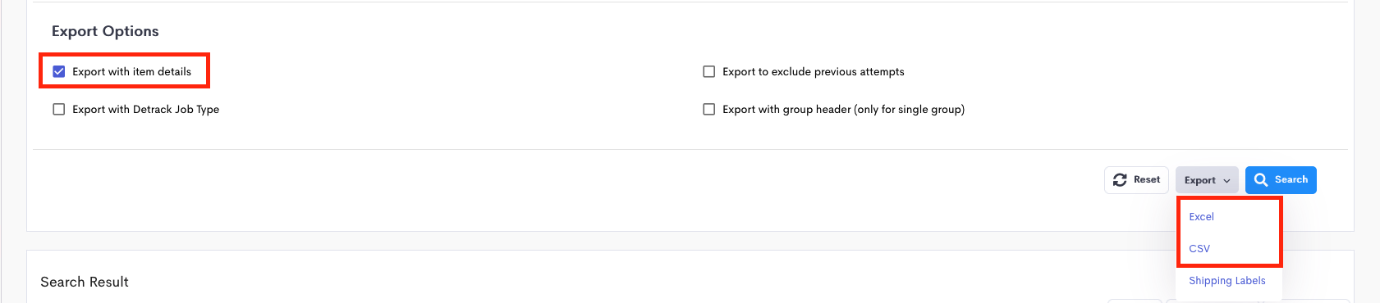Click the circular arrows Reset icon
Viewport: 1380px width, 303px height.
coord(1120,180)
